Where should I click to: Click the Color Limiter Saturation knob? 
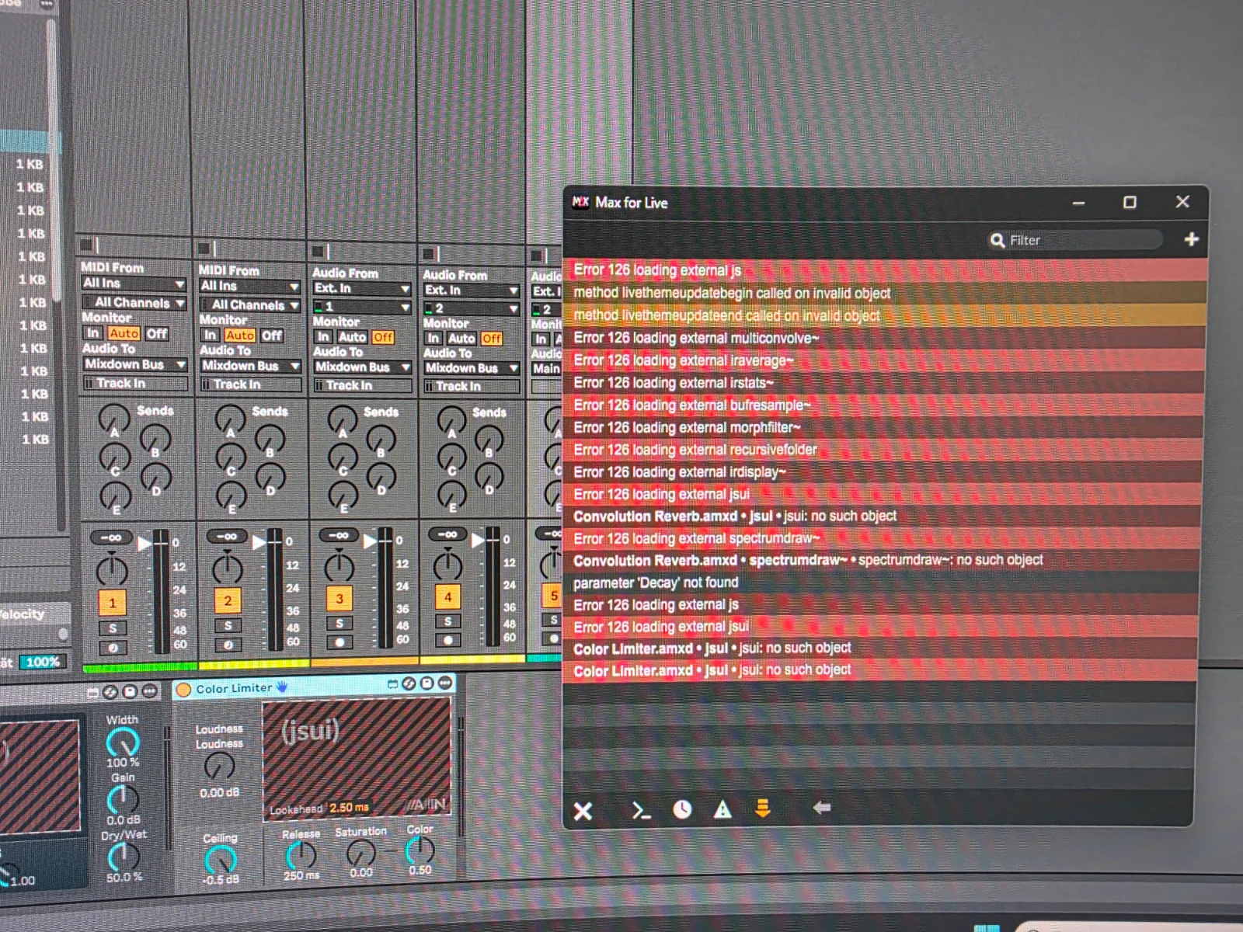[360, 854]
